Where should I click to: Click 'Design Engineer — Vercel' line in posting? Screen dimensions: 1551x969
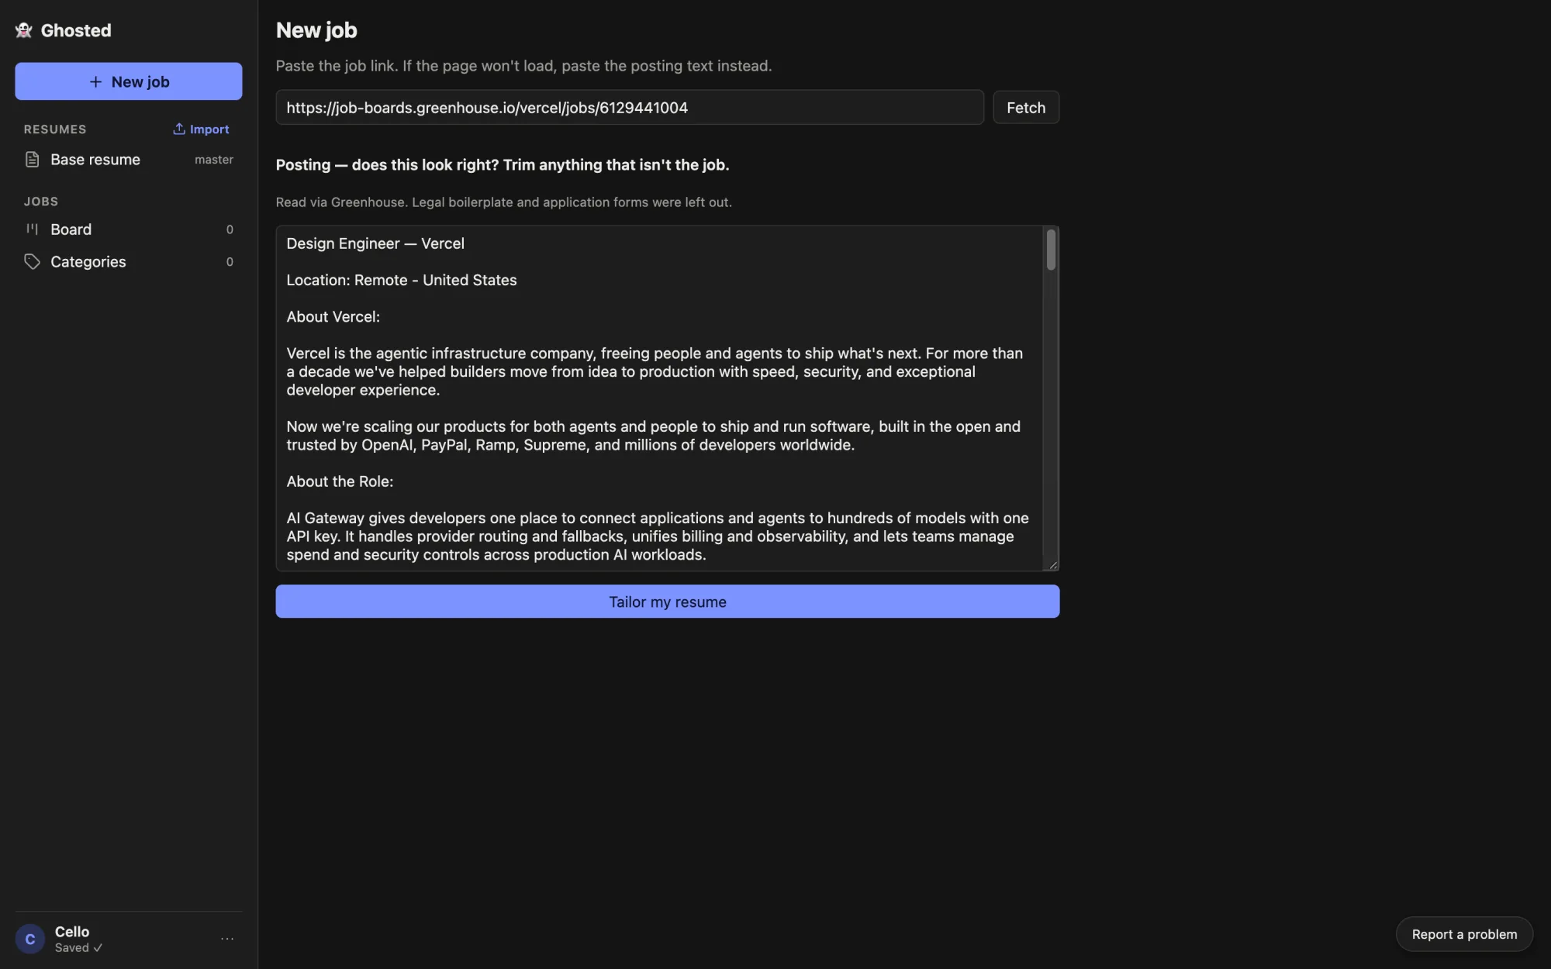(x=375, y=243)
